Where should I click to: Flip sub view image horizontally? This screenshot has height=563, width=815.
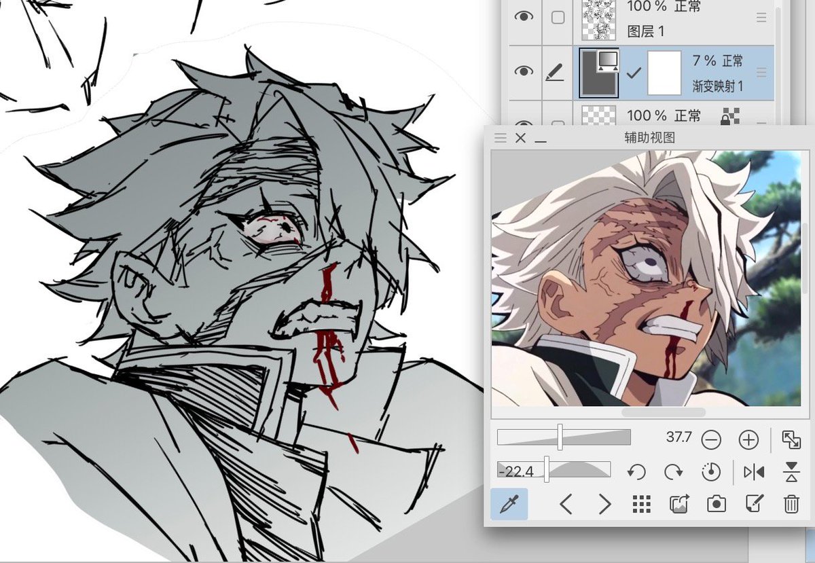754,471
